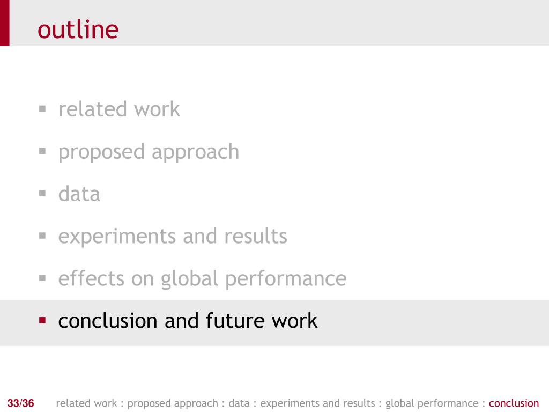Viewport: 549px width, 412px height.
Task: Click the red bullet beside 'conclusion and future work'
Action: point(42,320)
